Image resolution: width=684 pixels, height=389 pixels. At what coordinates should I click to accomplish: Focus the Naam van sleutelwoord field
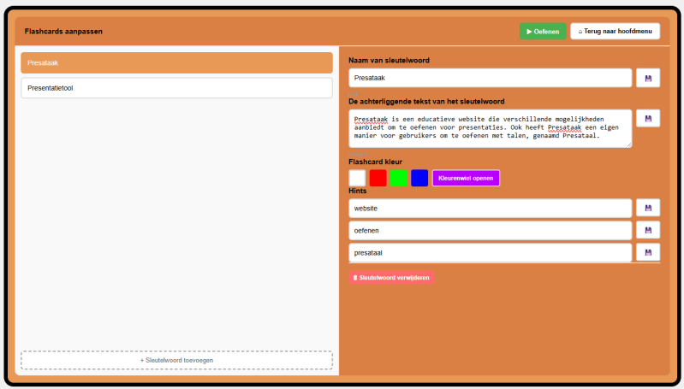click(x=491, y=78)
